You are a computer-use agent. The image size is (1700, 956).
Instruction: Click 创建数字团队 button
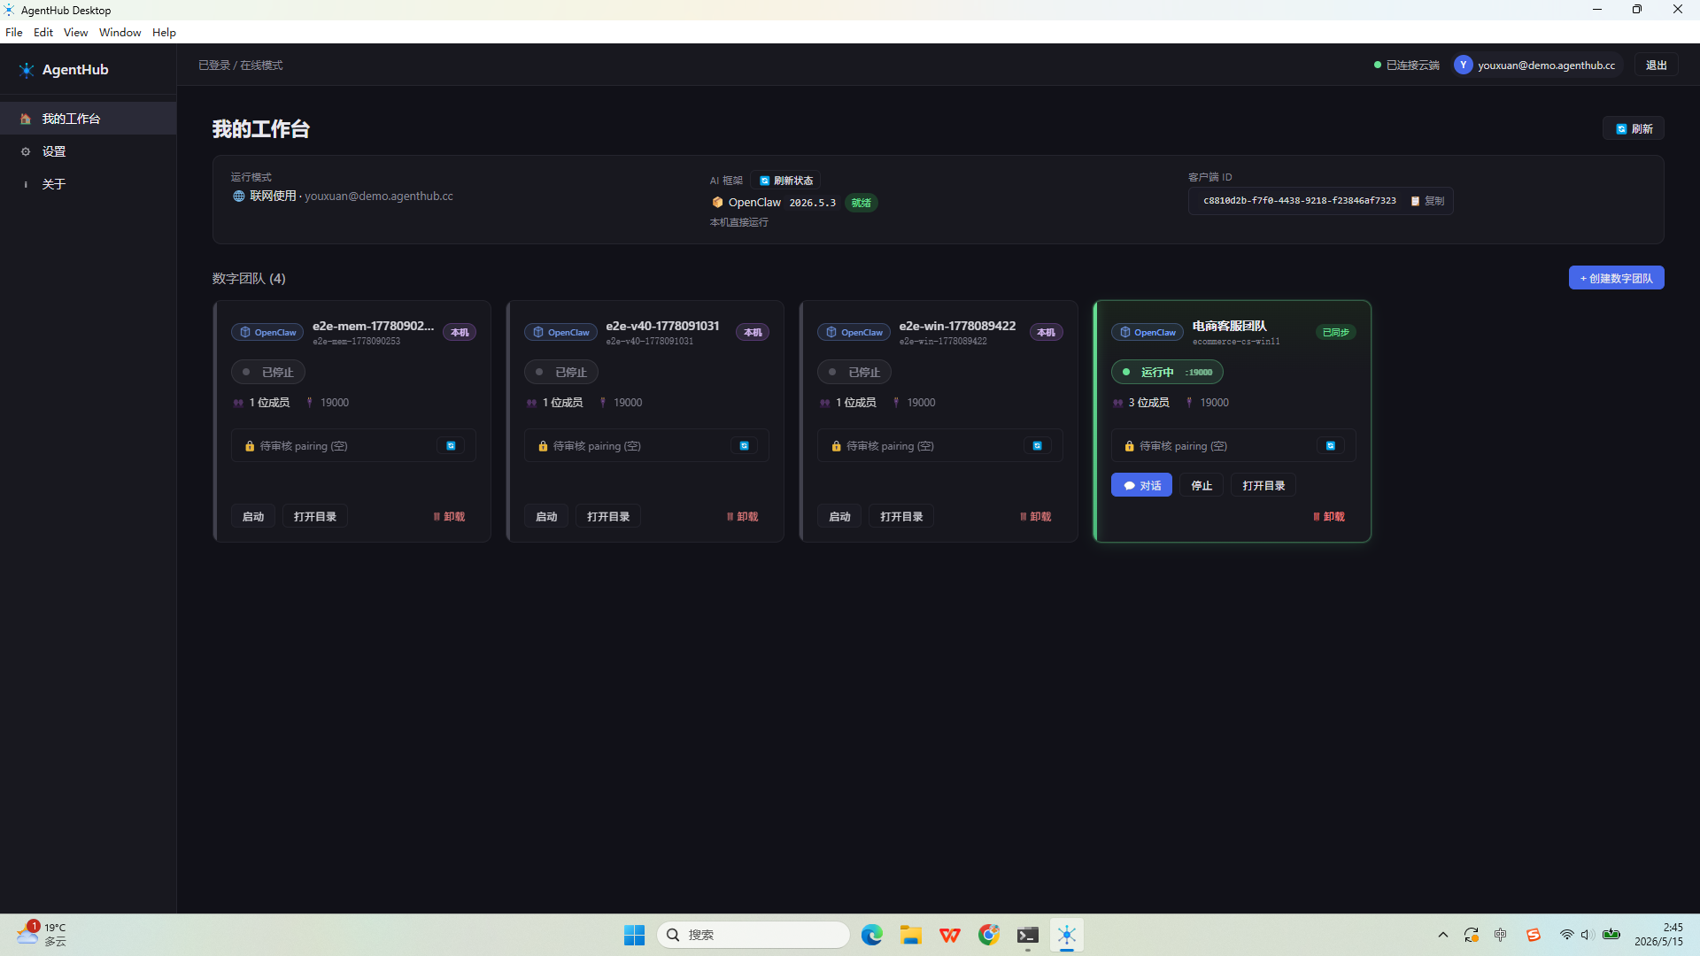click(x=1616, y=279)
